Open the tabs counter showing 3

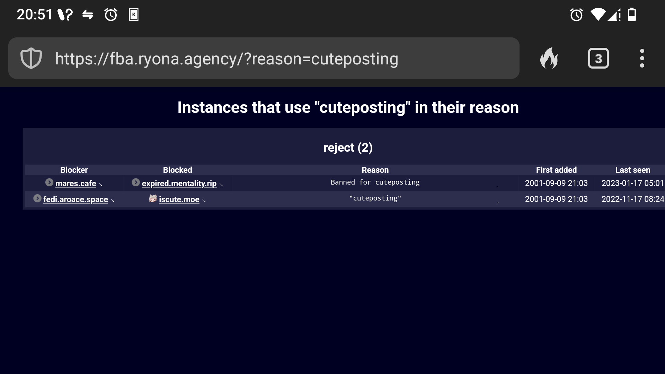tap(598, 58)
